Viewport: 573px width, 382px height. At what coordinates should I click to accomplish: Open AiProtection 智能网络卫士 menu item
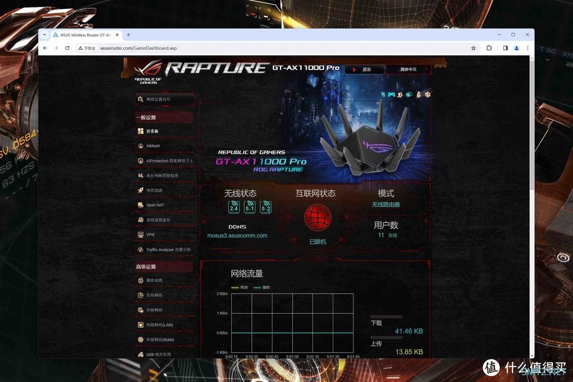164,161
